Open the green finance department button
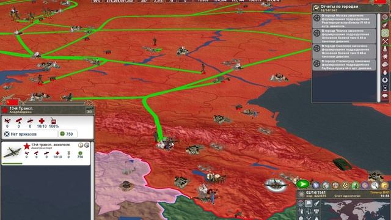Viewport: 391px width, 220px height. coord(356,185)
